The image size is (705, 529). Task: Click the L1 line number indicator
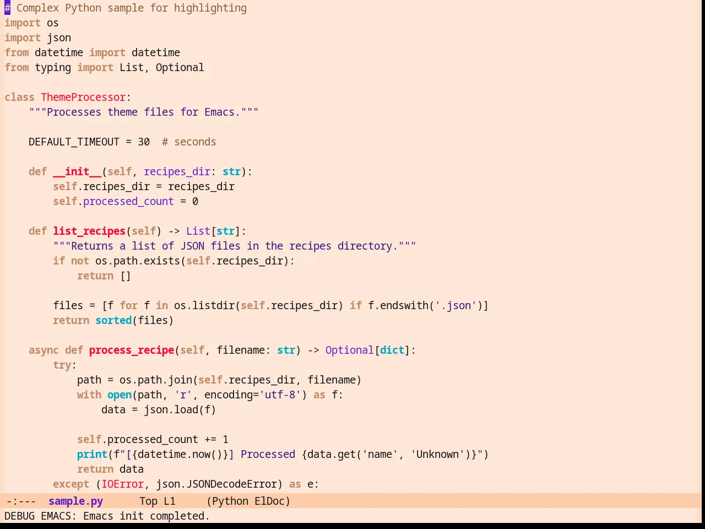coord(170,501)
